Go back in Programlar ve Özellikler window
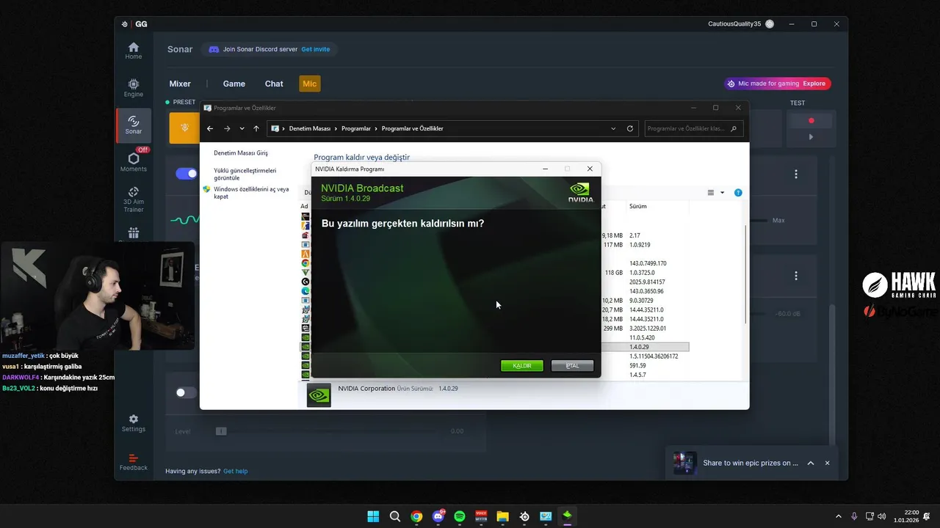 [x=210, y=128]
